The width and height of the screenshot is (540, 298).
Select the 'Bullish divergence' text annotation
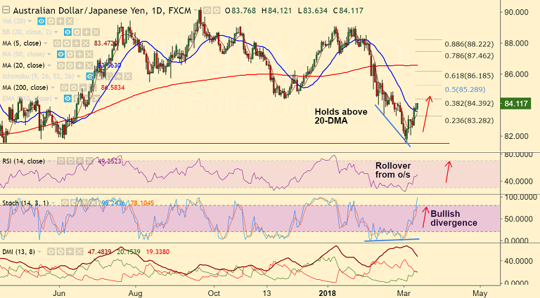tap(454, 218)
